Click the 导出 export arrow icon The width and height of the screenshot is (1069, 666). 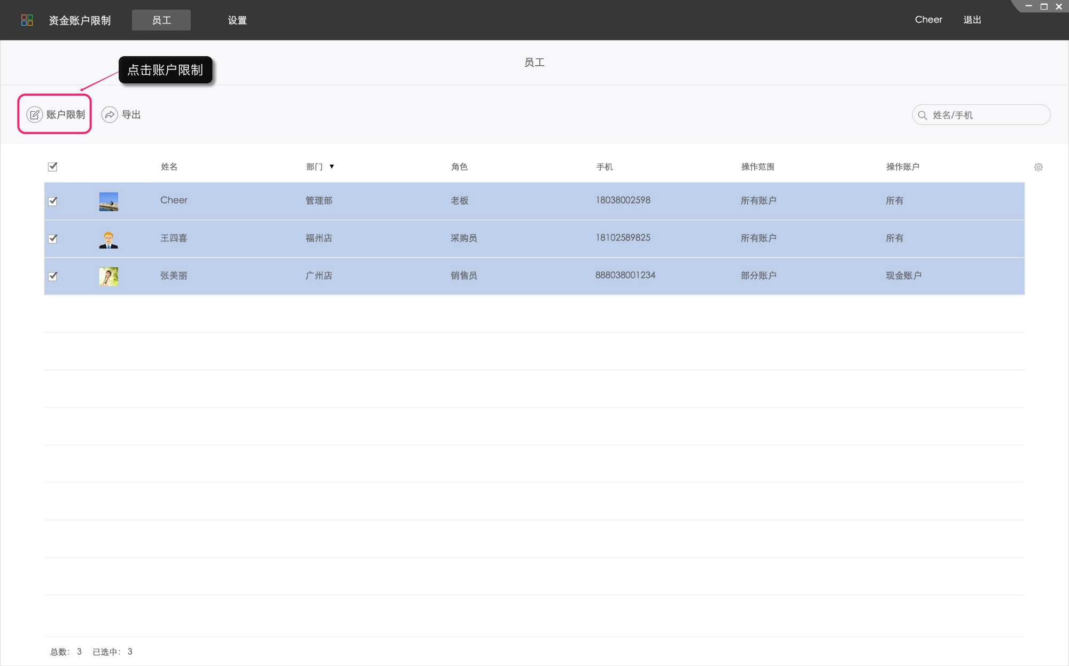point(110,115)
